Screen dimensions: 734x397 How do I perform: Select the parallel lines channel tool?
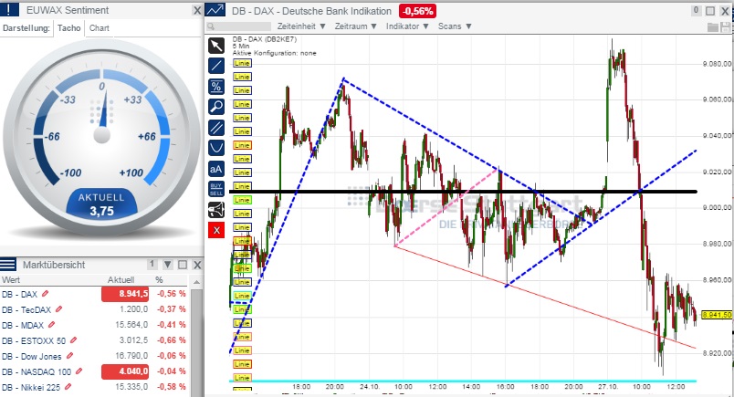(x=215, y=128)
